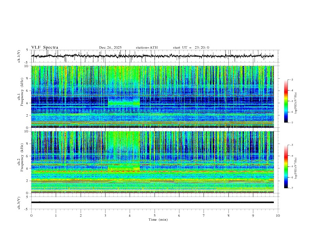Click the VLF Spectra title text
313x242 pixels.
coord(45,47)
